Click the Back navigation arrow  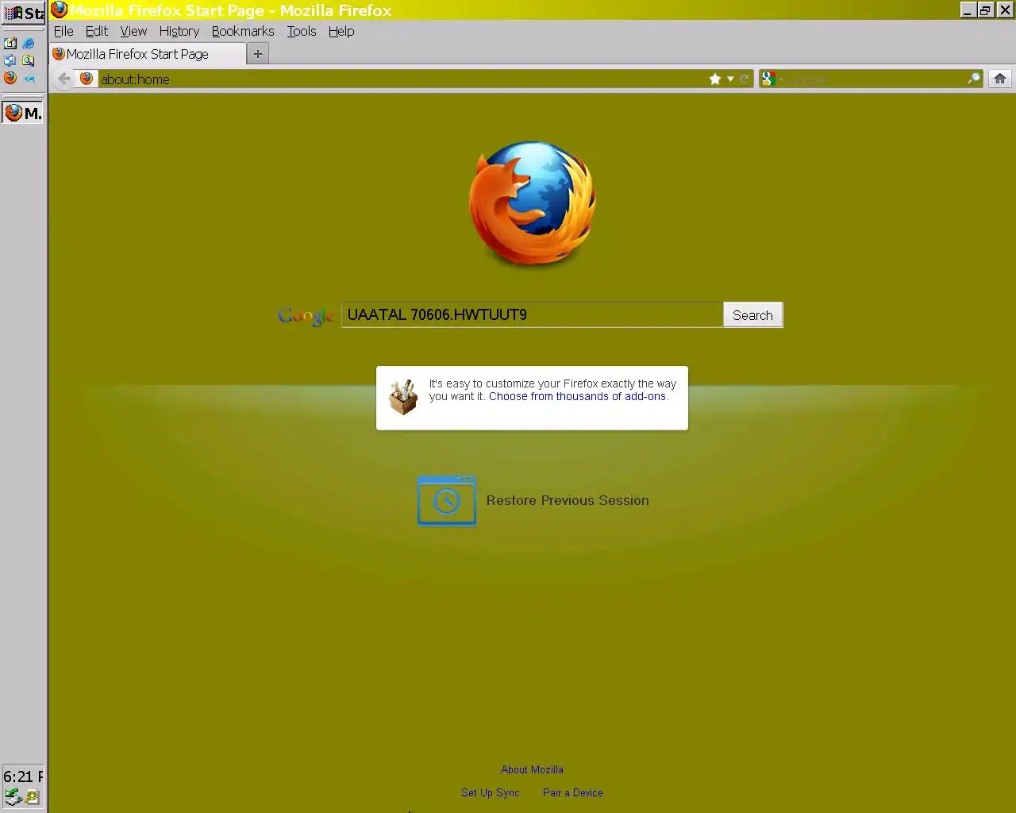(x=64, y=79)
